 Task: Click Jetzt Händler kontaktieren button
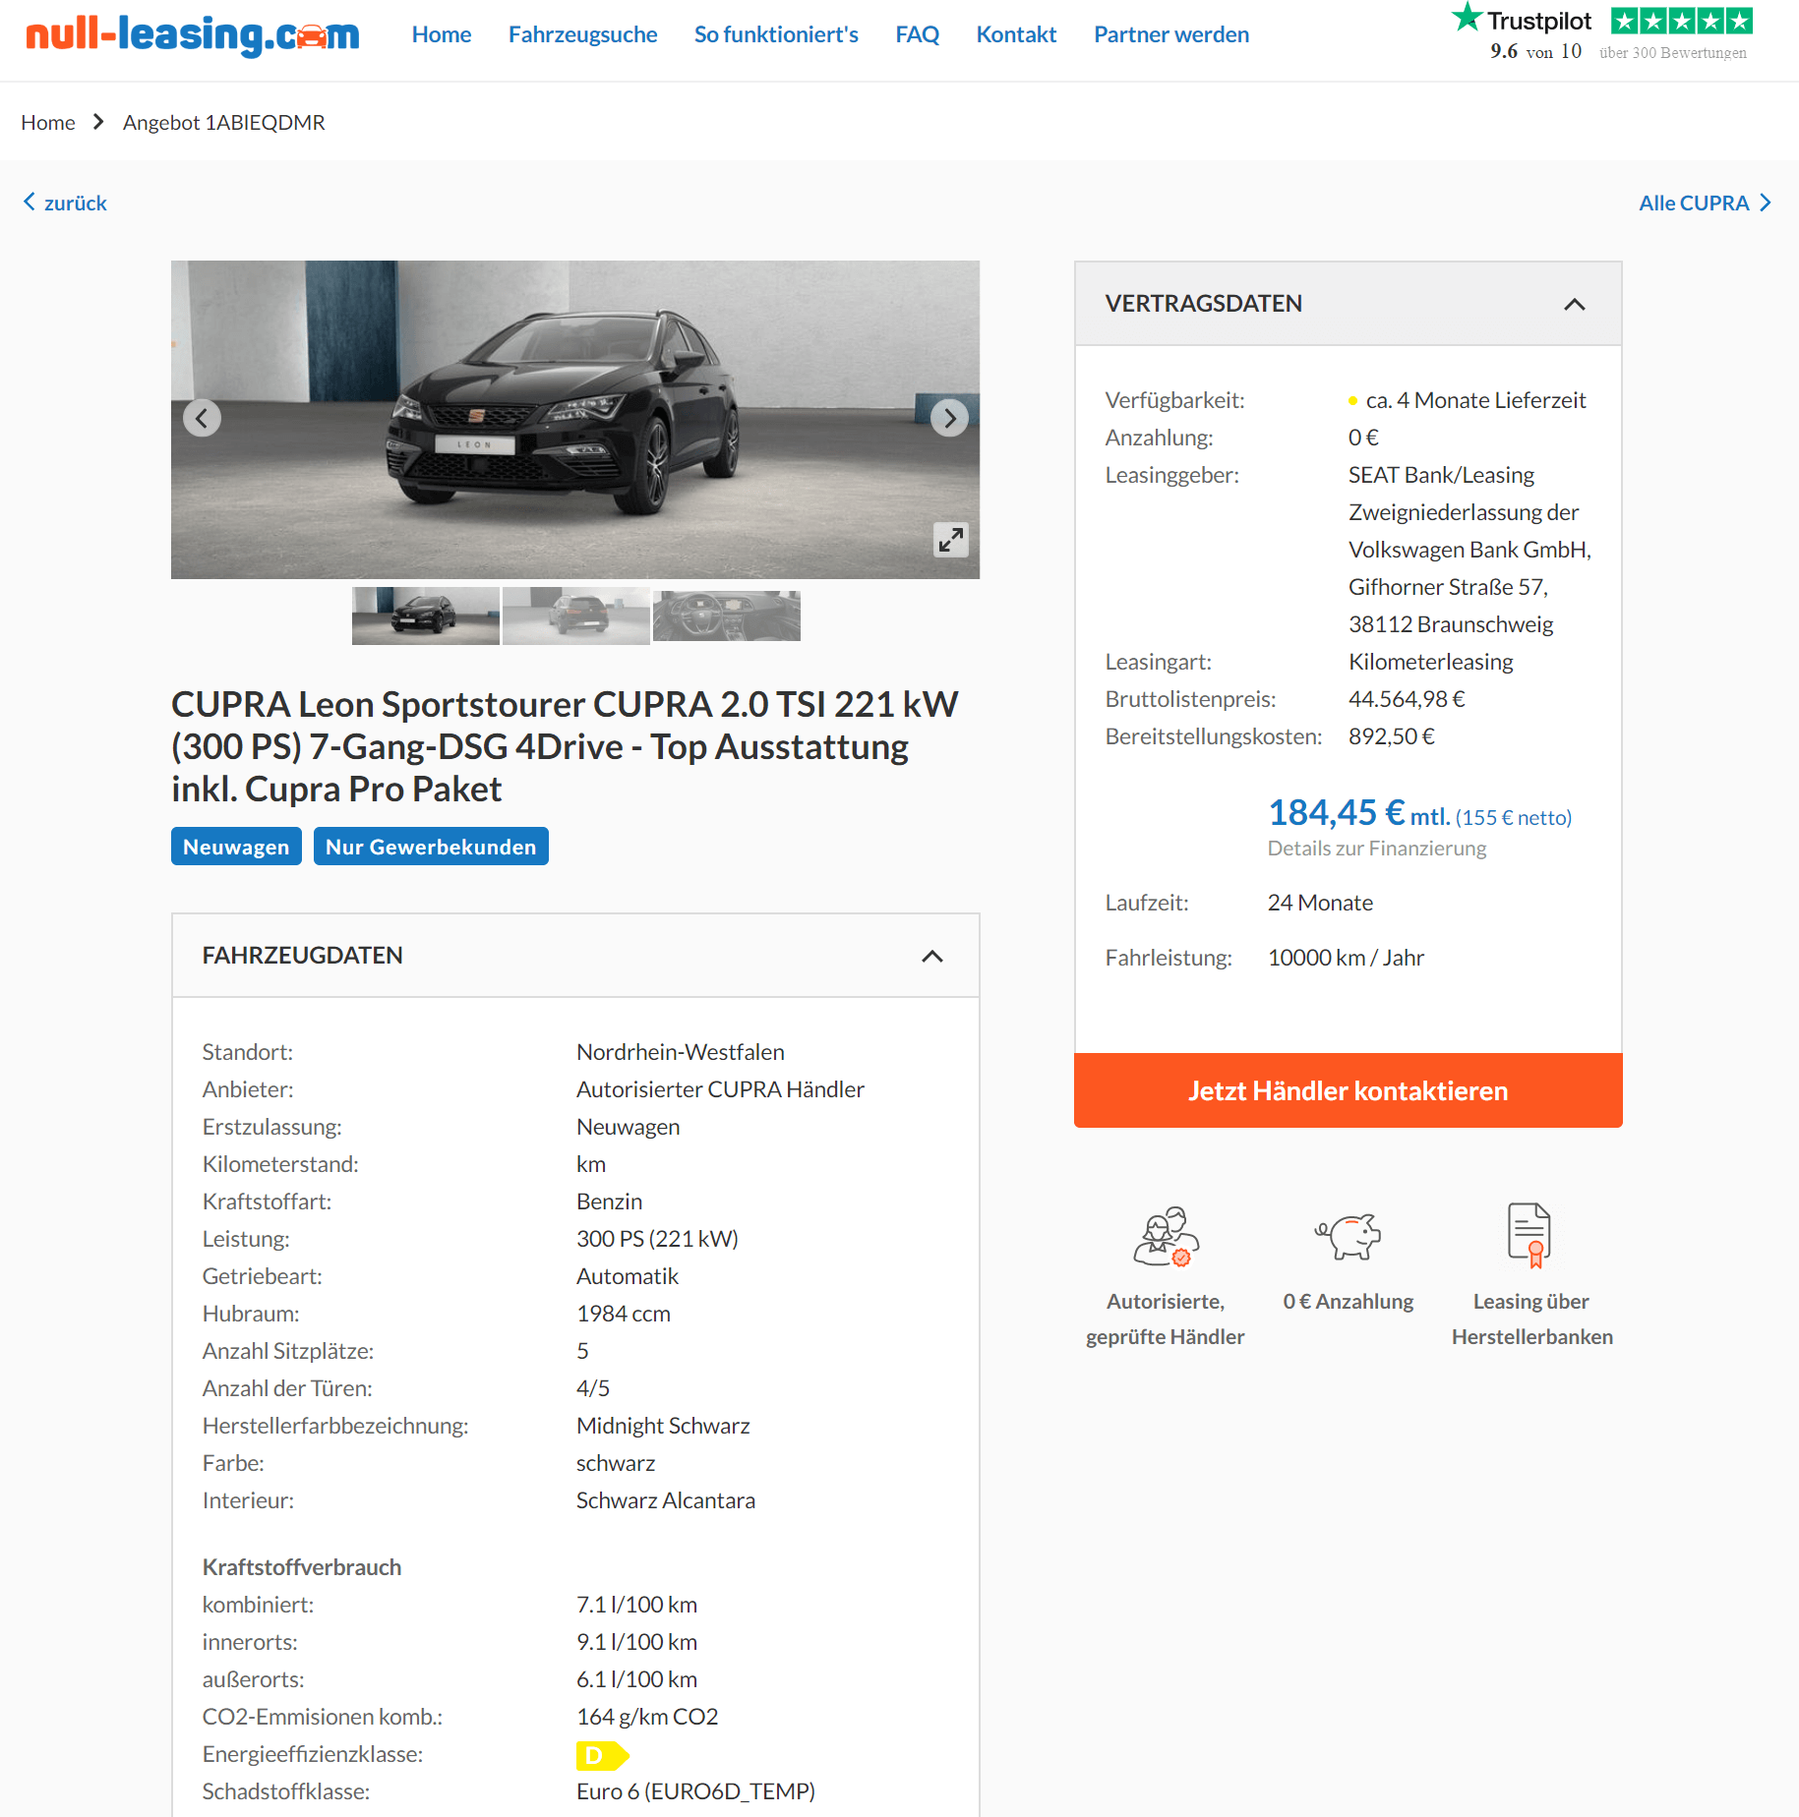(x=1348, y=1090)
